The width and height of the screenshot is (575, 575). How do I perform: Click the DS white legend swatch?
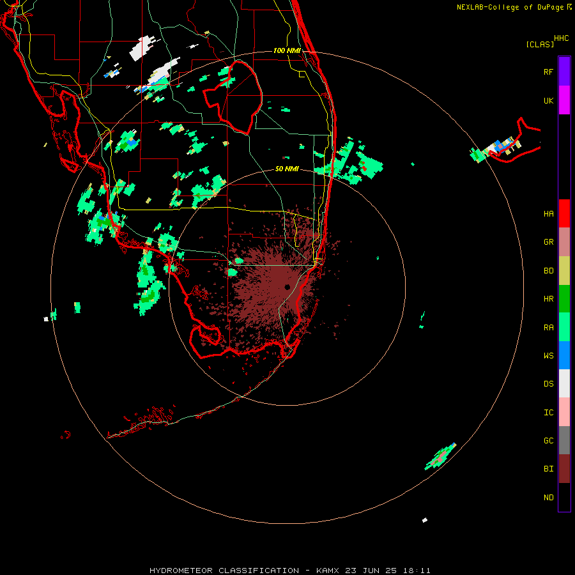point(564,383)
